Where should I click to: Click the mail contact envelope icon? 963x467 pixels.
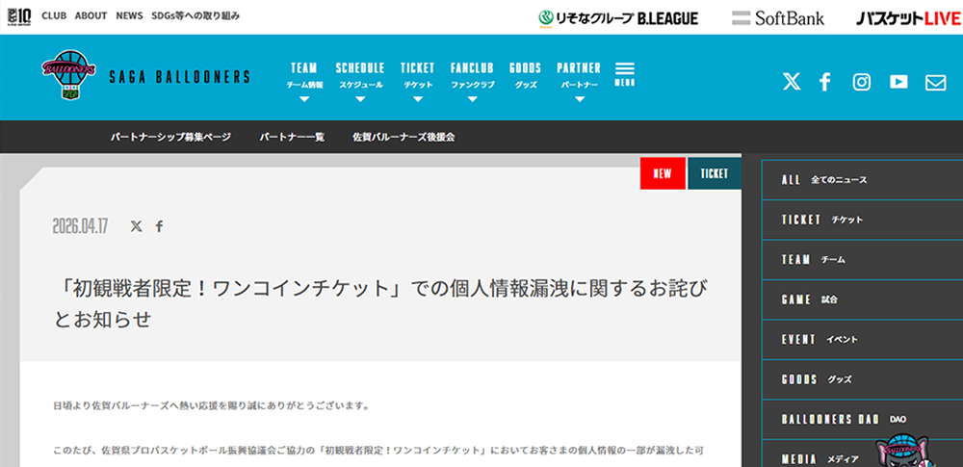coord(935,83)
